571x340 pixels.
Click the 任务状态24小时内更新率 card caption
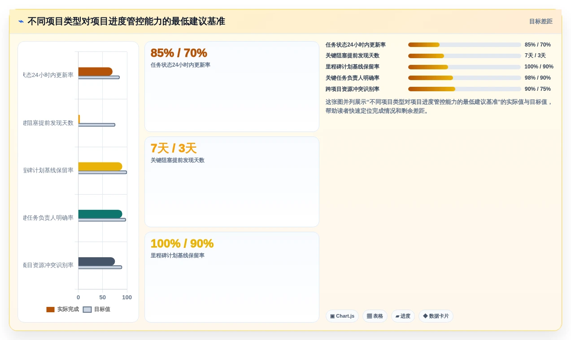point(180,65)
